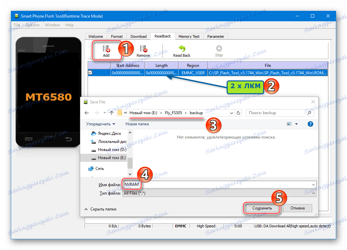Collapse folders with Скрыть папки
Viewport: 347px width, 250px height.
point(100,209)
